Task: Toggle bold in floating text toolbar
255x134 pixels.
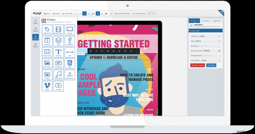Action: tap(91, 51)
